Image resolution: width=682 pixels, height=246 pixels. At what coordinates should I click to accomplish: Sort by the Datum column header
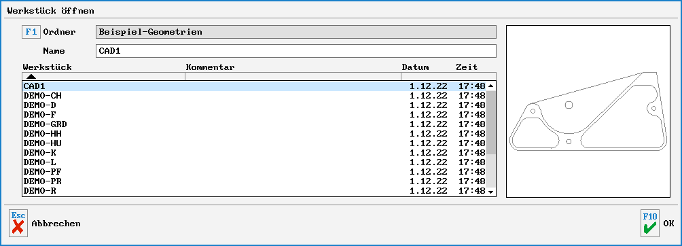[x=415, y=67]
